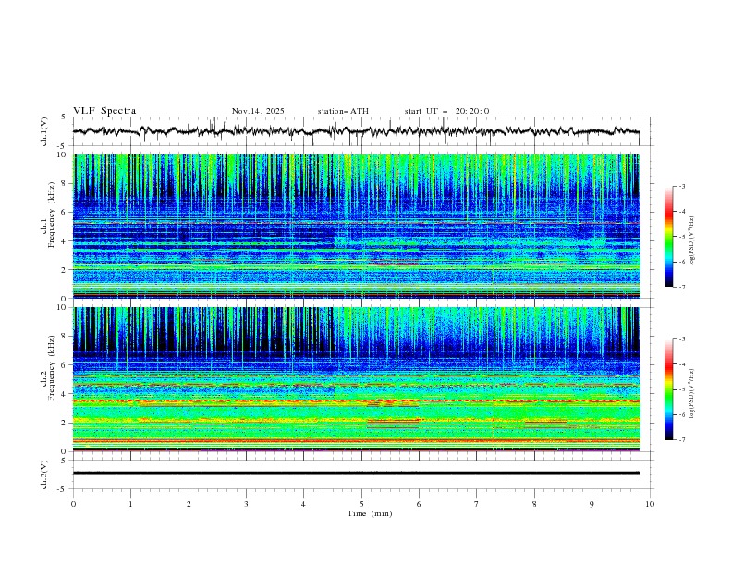The height and width of the screenshot is (566, 732).
Task: Click the '-7' label of ch.2 color bar
Action: (681, 440)
